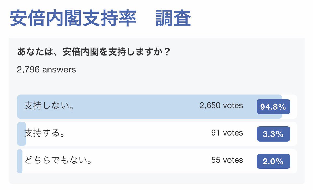
Task: Click the 91 votes count
Action: click(227, 133)
